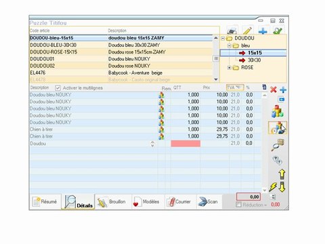The width and height of the screenshot is (325, 244).
Task: Click the red X delete line icon
Action: [274, 89]
